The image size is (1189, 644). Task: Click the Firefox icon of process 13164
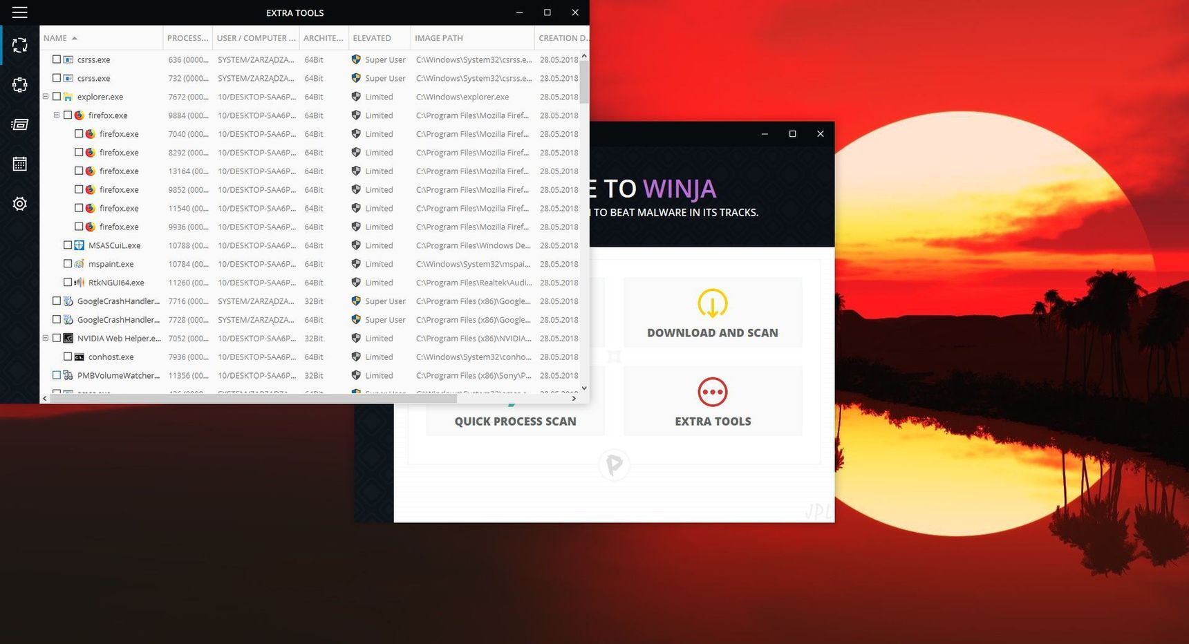(91, 171)
